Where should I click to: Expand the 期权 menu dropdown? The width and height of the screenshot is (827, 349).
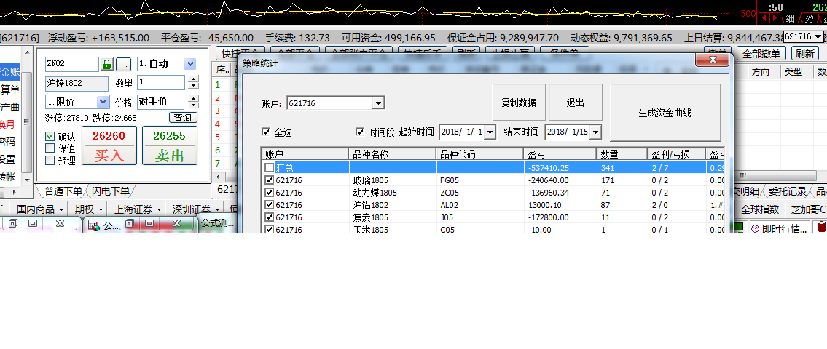click(101, 209)
